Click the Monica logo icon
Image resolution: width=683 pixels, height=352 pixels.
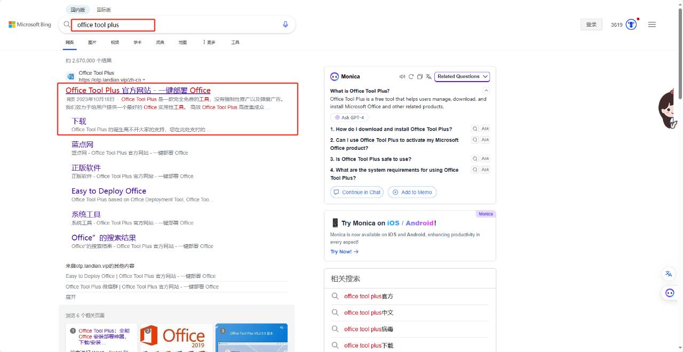click(335, 76)
